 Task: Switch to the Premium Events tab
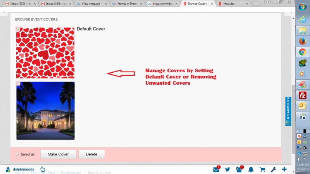(127, 3)
